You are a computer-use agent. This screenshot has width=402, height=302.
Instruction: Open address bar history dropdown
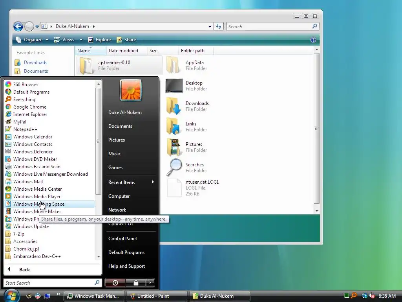click(x=210, y=26)
